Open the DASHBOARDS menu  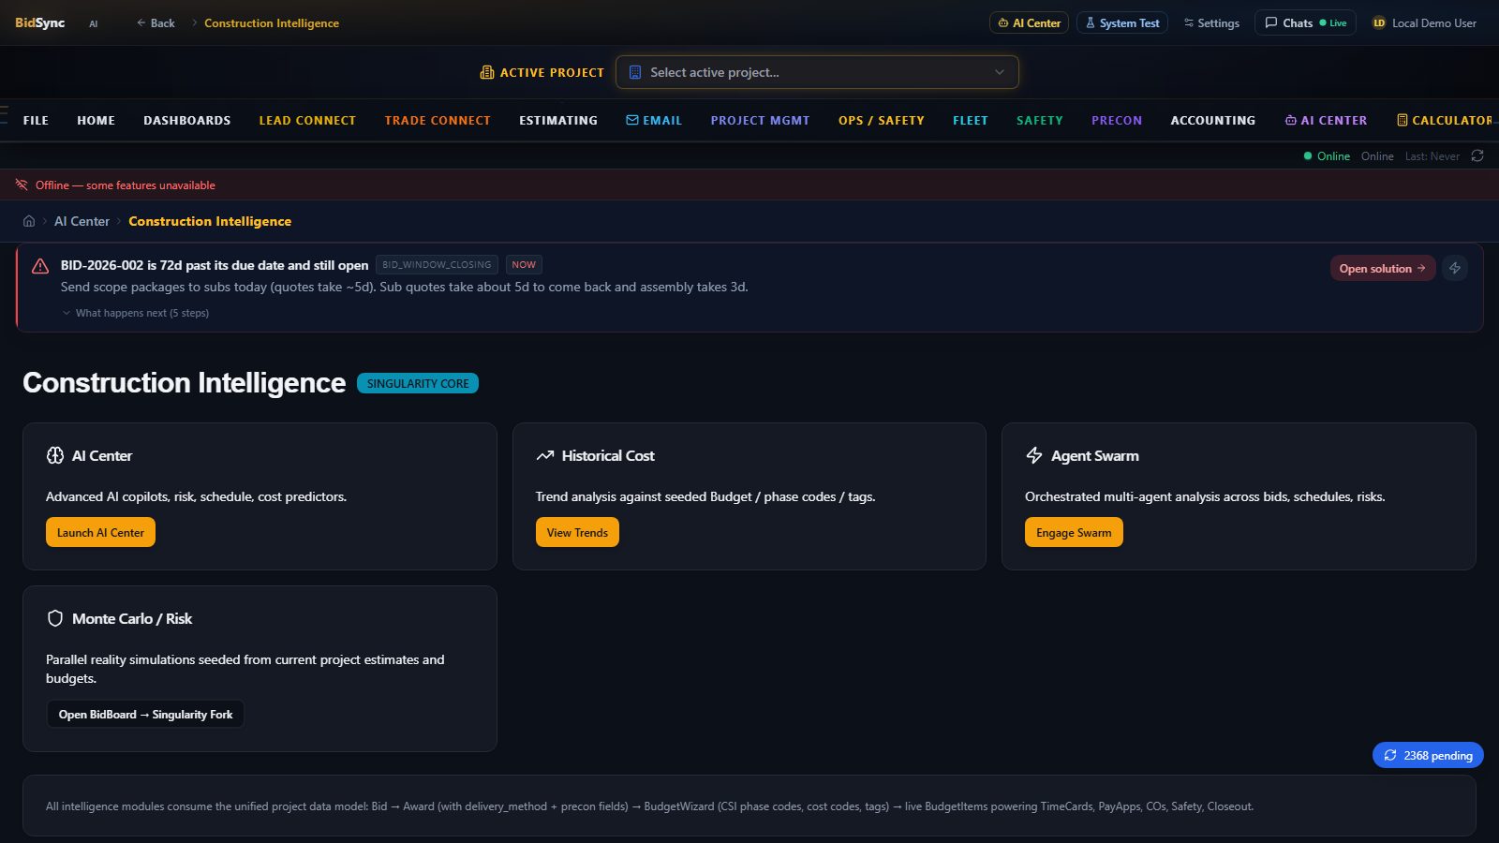(x=186, y=120)
